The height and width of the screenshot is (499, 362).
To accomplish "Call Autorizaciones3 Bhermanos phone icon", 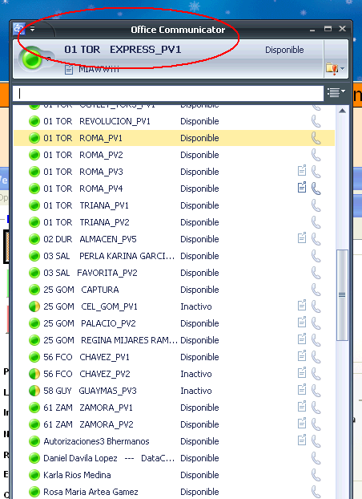I will coord(316,442).
